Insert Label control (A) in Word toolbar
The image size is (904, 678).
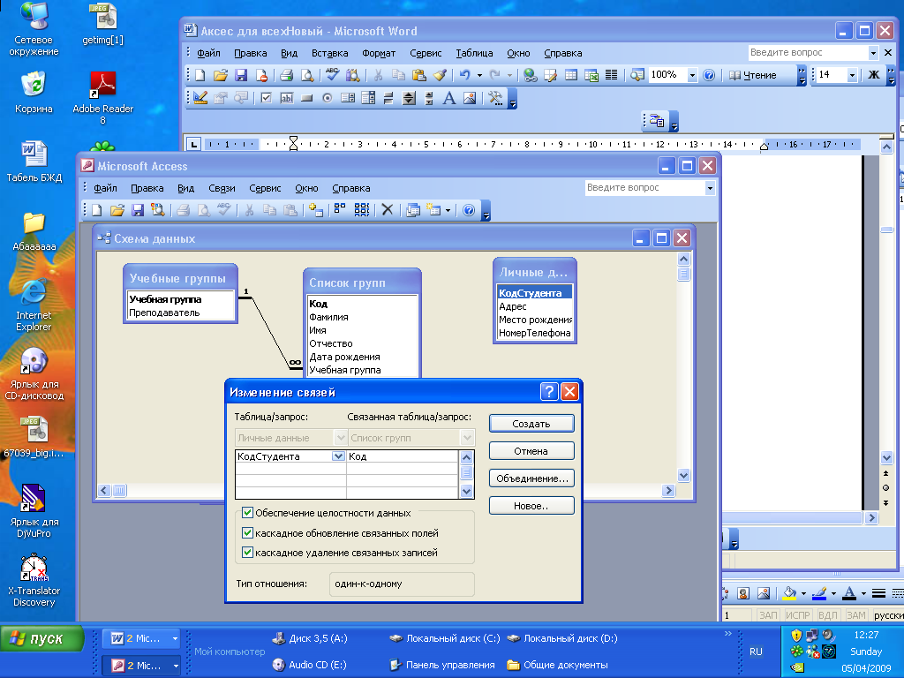pyautogui.click(x=448, y=98)
